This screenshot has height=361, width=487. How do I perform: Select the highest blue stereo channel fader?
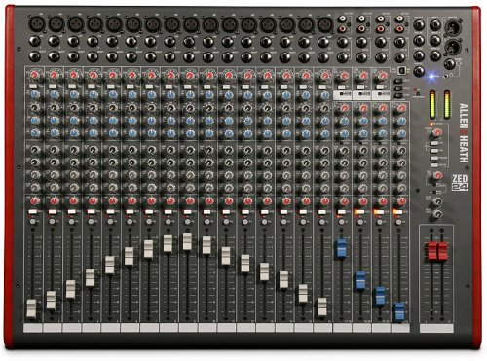click(341, 248)
